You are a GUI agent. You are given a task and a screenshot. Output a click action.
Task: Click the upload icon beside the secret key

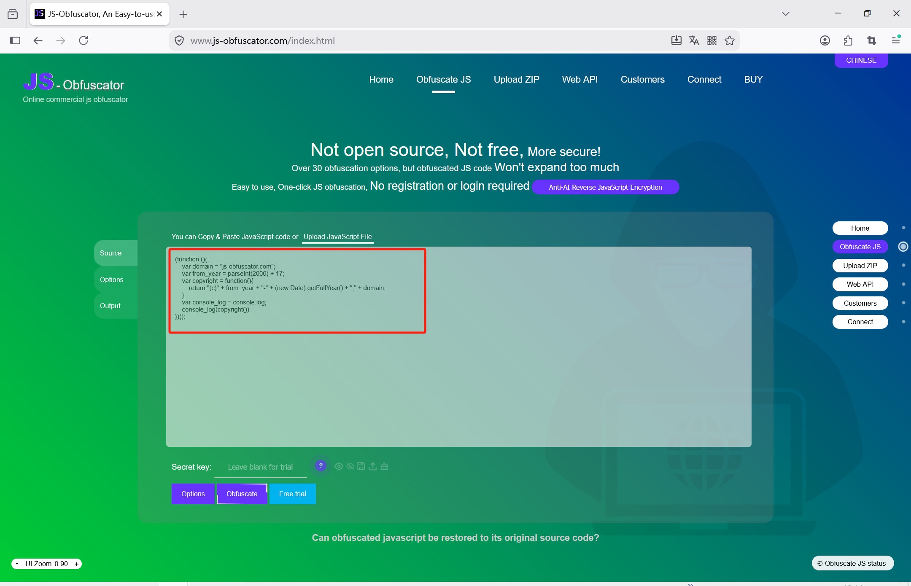(373, 466)
